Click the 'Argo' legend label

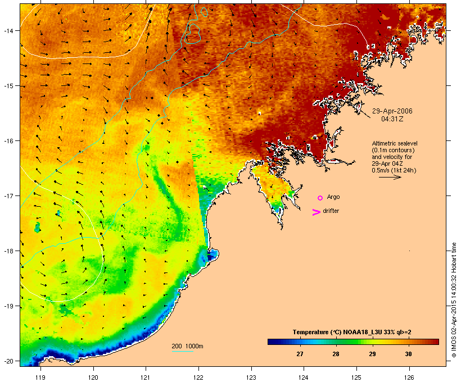tap(333, 197)
